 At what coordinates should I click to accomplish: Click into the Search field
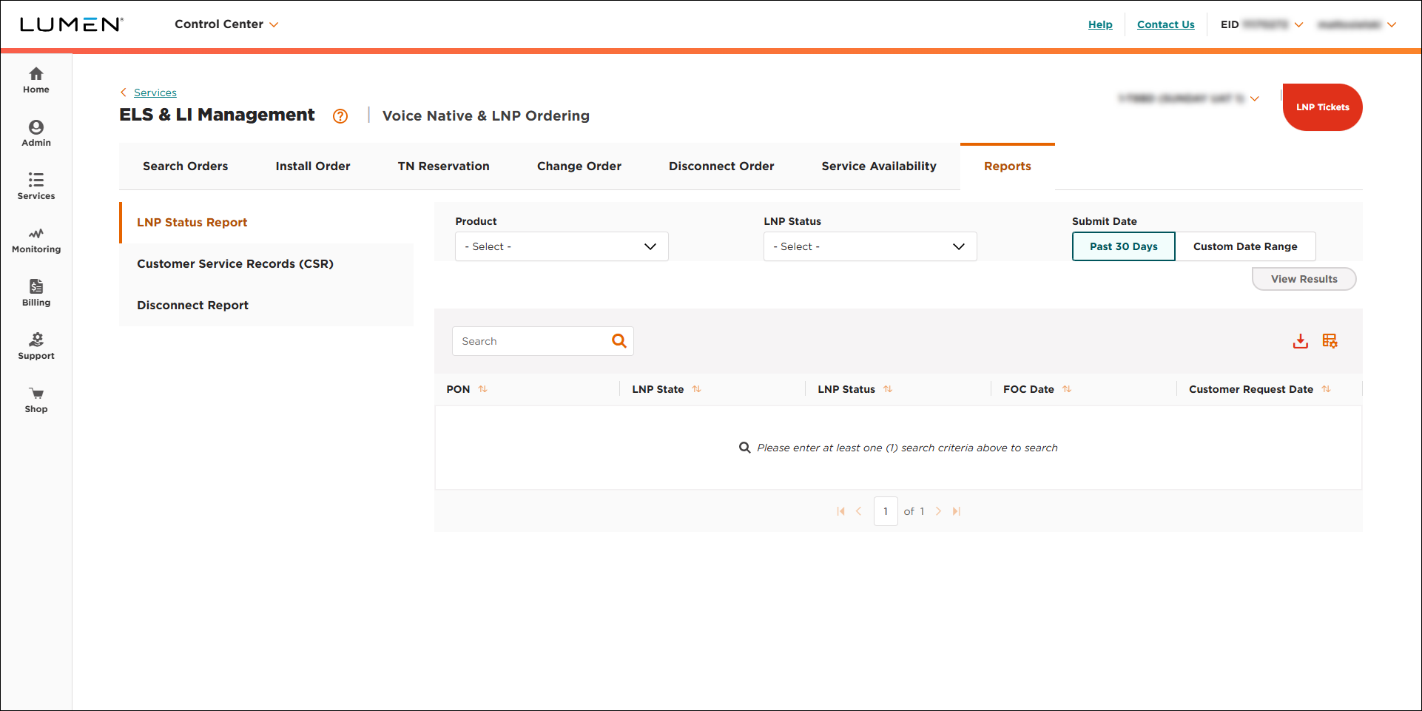tap(542, 341)
